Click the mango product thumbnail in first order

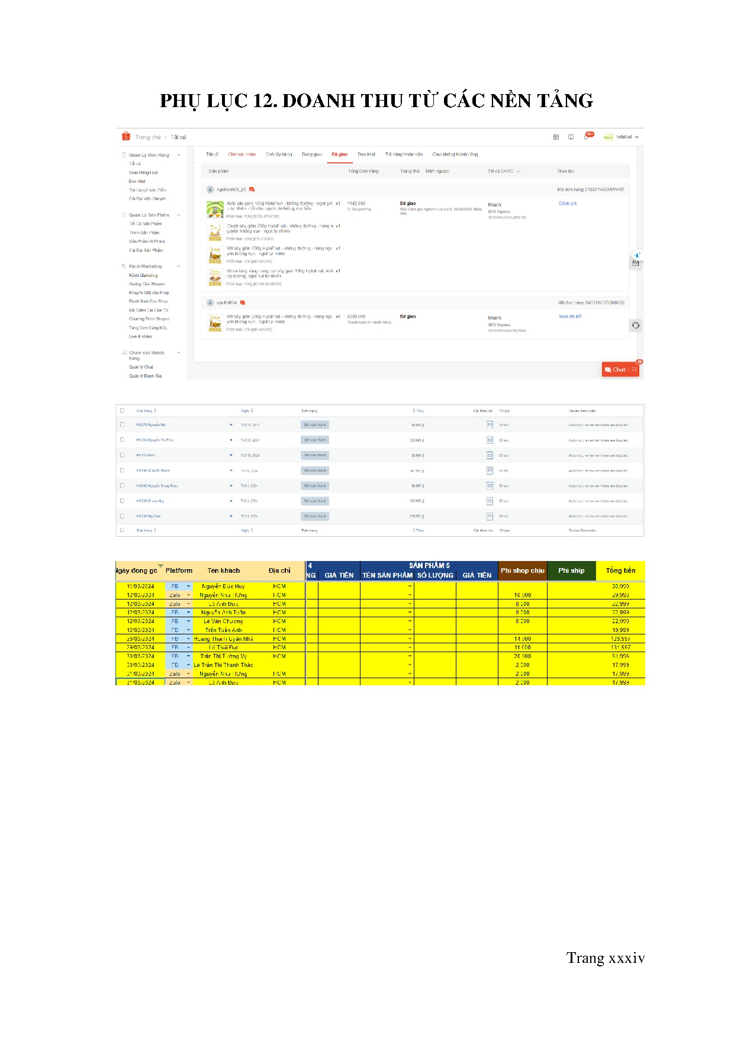tap(214, 209)
